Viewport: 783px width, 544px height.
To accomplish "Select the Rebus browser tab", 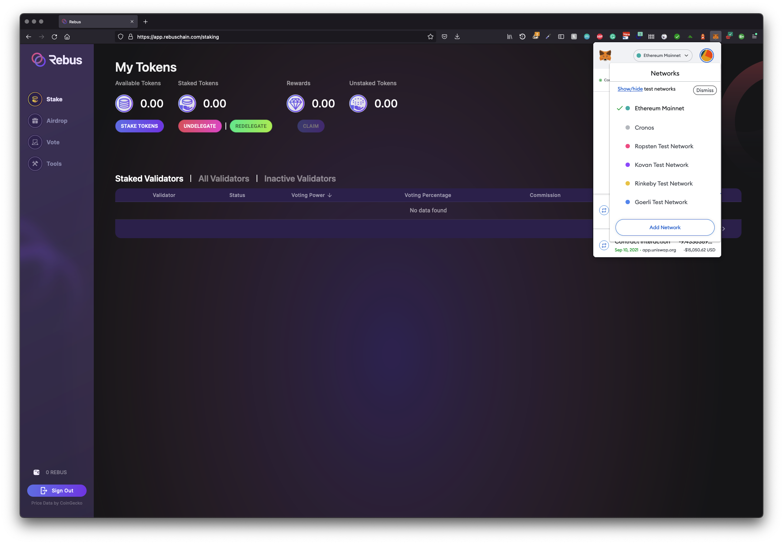I will click(98, 21).
